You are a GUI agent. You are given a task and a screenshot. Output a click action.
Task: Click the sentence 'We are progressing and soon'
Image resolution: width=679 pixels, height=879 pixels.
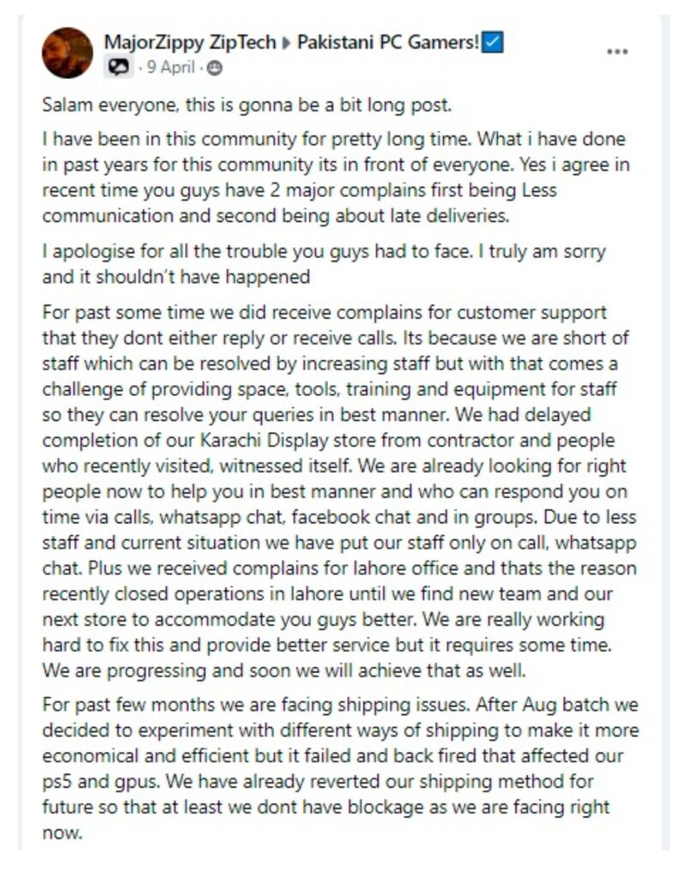click(284, 670)
